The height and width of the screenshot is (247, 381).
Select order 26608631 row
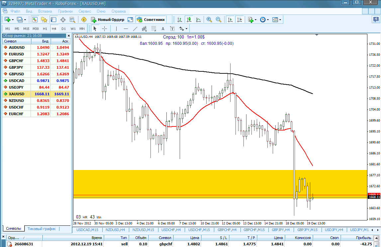click(190, 244)
